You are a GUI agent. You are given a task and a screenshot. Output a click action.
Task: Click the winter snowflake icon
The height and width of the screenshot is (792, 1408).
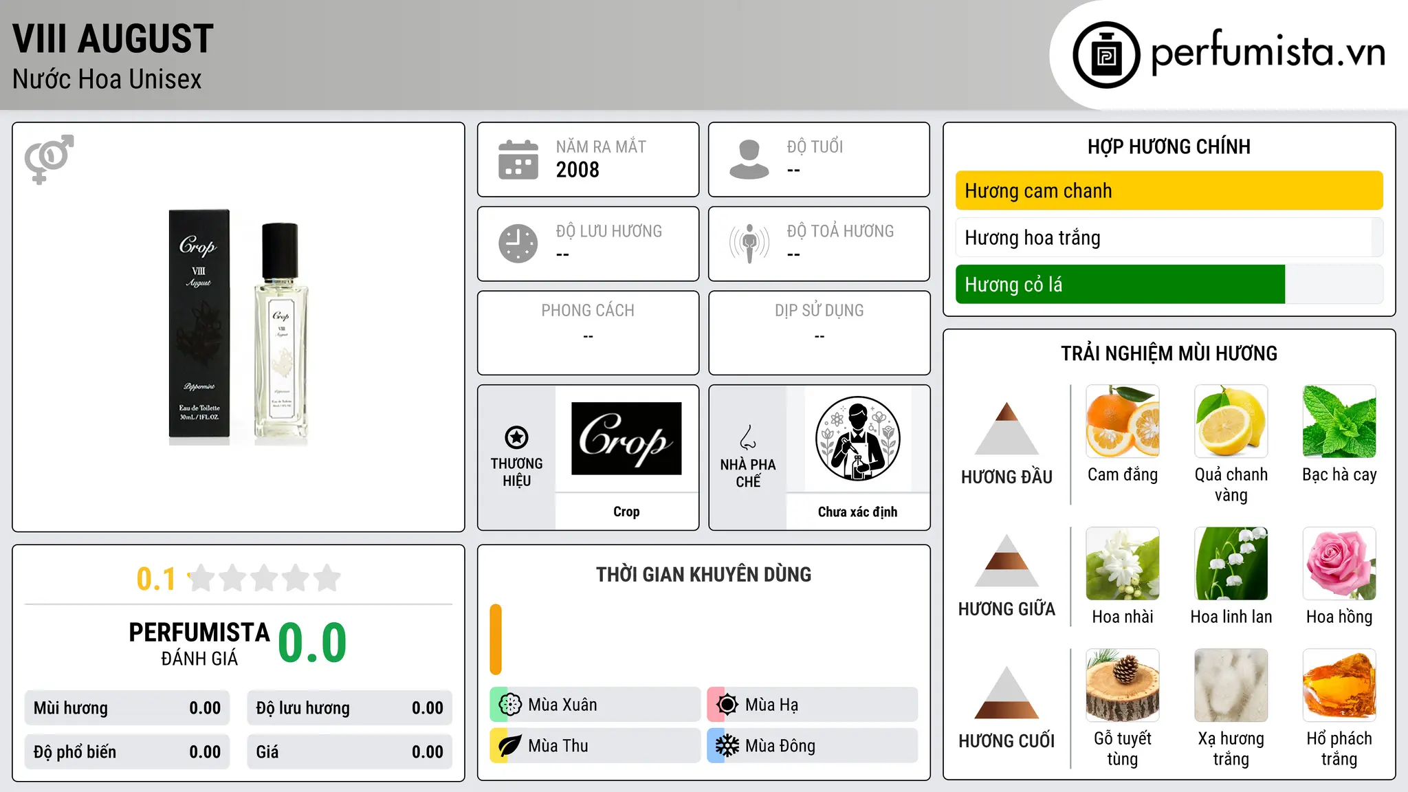[727, 746]
